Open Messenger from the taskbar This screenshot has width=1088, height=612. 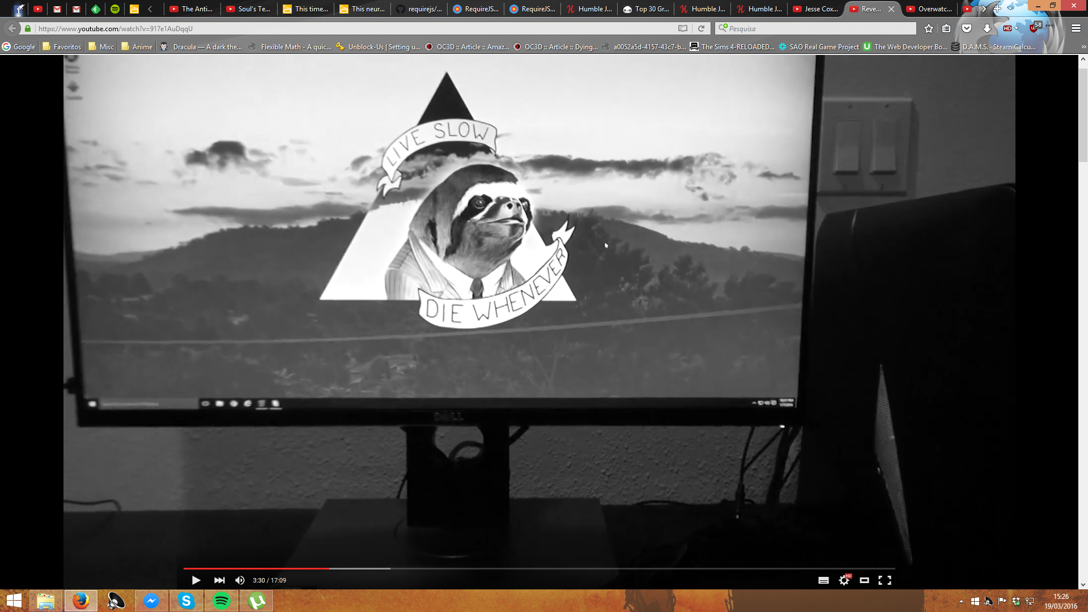(151, 601)
